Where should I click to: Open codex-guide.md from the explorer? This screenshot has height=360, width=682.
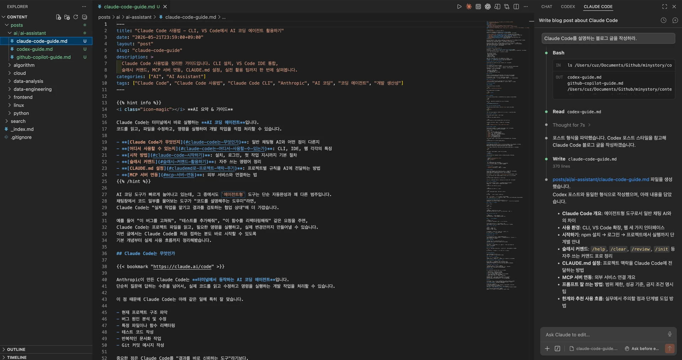coord(34,49)
